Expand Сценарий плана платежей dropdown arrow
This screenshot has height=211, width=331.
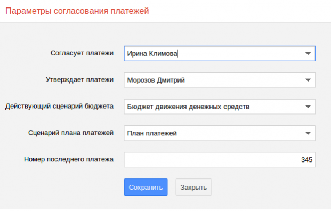308,133
